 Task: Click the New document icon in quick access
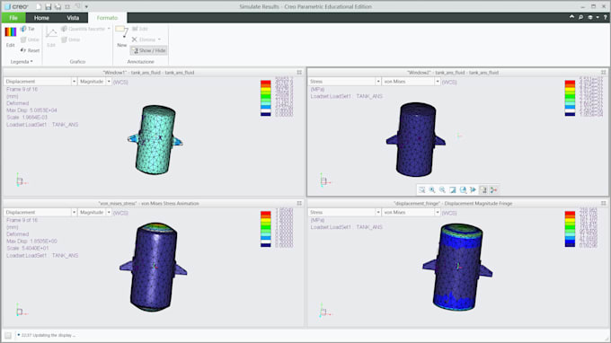[x=39, y=6]
